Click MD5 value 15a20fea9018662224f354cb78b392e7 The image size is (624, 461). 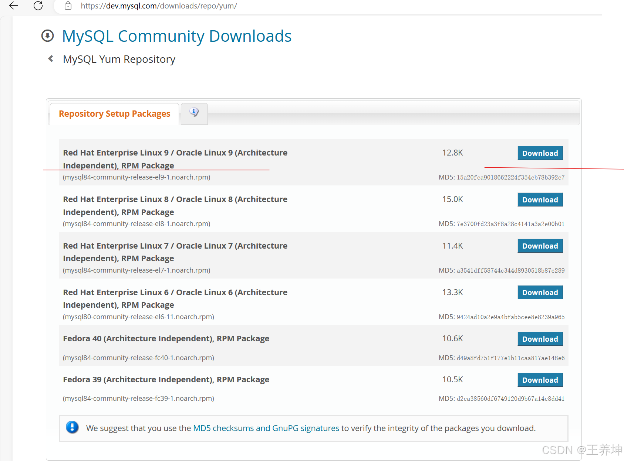click(510, 177)
